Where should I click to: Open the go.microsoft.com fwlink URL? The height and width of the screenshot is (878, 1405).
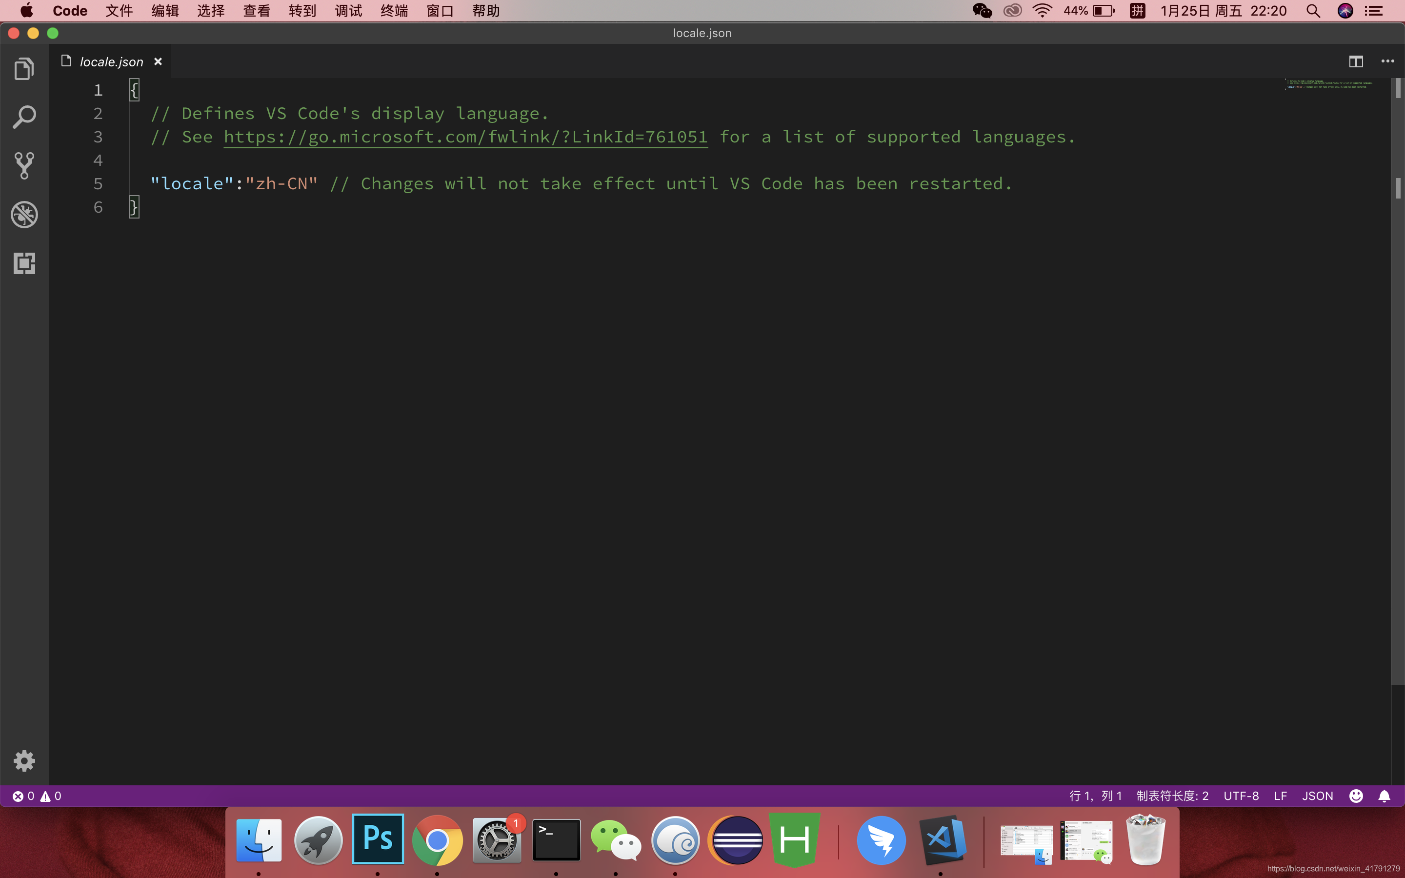(465, 137)
